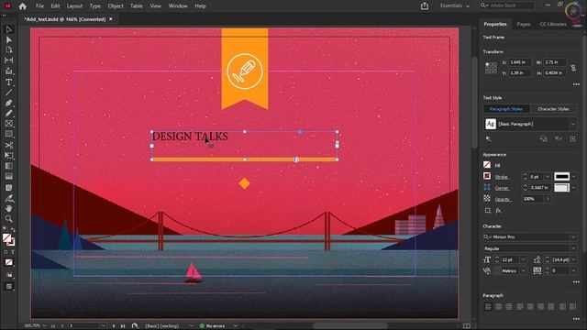
Task: Click the Align center paragraph button
Action: click(x=498, y=307)
